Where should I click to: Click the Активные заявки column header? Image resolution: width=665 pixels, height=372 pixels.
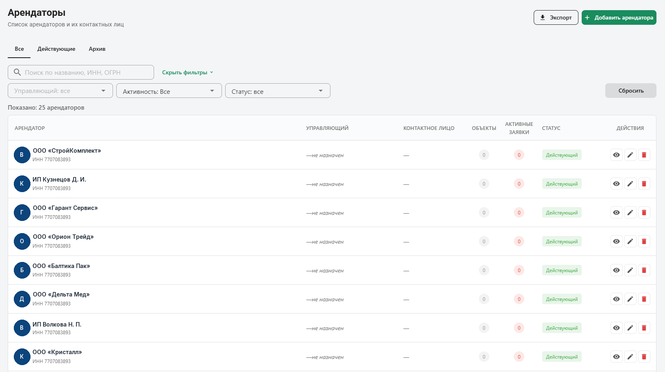tap(519, 128)
